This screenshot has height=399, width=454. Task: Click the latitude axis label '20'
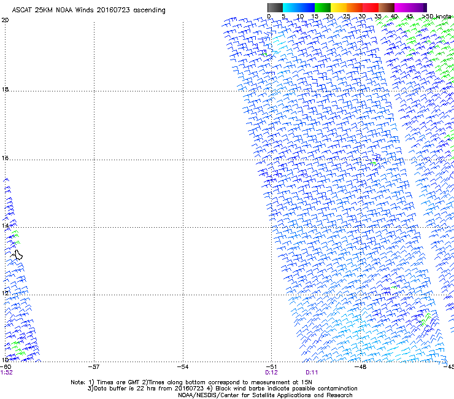tap(5, 20)
